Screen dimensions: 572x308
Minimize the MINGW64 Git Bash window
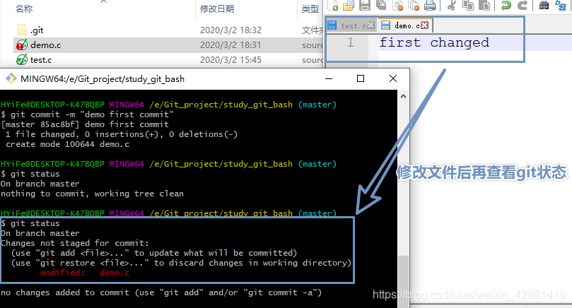(329, 78)
